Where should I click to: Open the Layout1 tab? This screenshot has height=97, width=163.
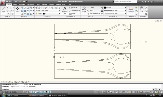[18, 82]
